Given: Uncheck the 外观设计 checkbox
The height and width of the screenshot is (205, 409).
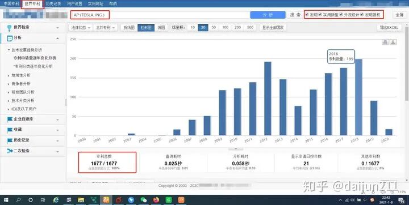Looking at the screenshot, I should (x=341, y=15).
